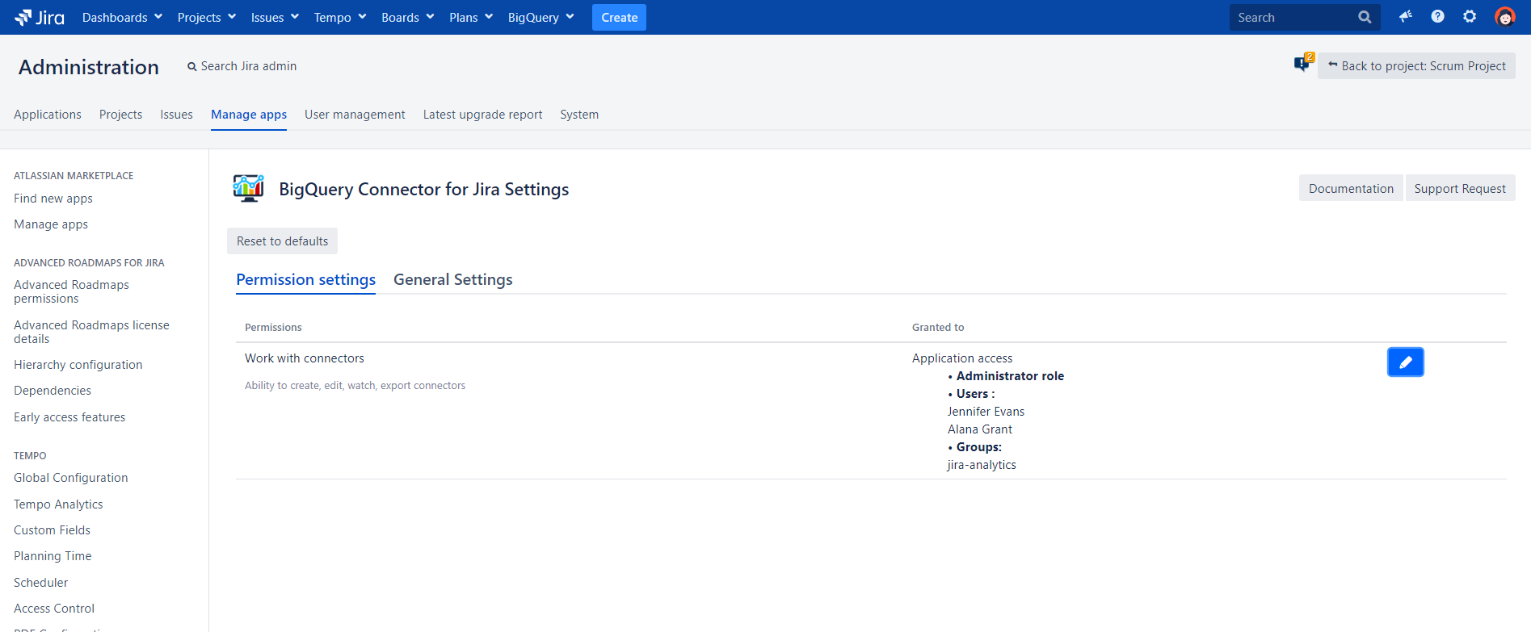Open the Latest upgrade report tab
This screenshot has width=1531, height=632.
point(482,115)
